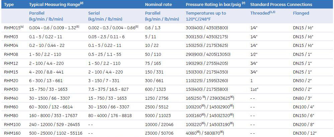Select the RHM03 row label
The image size is (334, 137).
point(10,36)
